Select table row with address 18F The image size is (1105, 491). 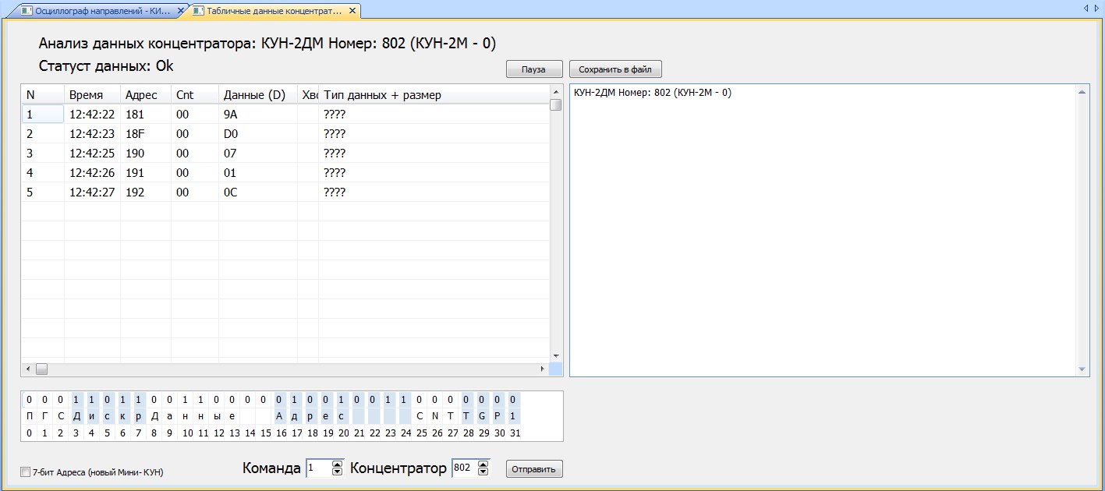click(140, 134)
